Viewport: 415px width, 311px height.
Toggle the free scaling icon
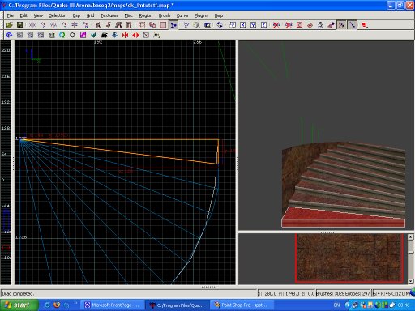pos(233,25)
